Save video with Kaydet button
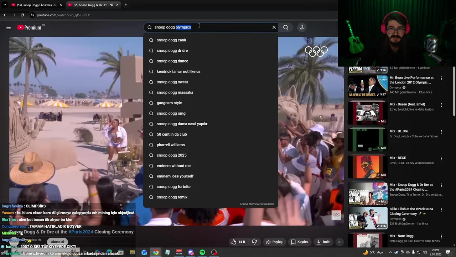The height and width of the screenshot is (257, 456). pyautogui.click(x=299, y=242)
